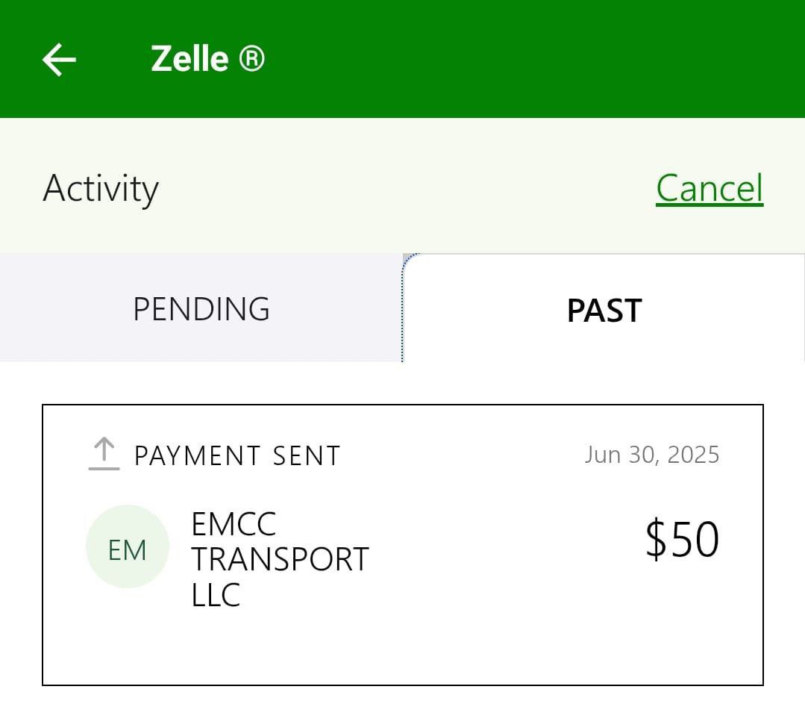805x710 pixels.
Task: Tap the PAYMENT SENT label
Action: coord(237,455)
